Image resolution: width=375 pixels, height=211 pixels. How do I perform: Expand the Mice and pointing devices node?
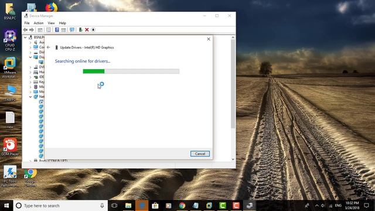pos(30,87)
